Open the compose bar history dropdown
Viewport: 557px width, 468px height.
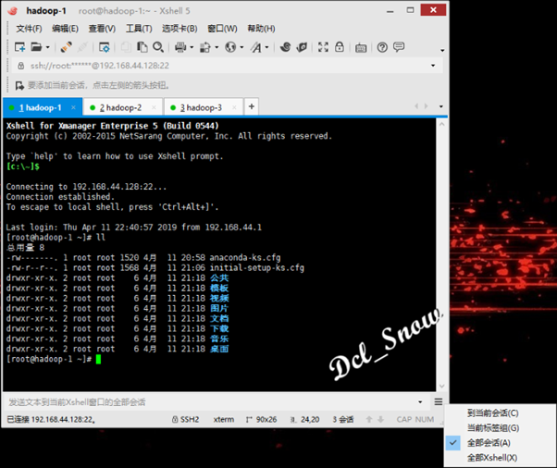(420, 402)
